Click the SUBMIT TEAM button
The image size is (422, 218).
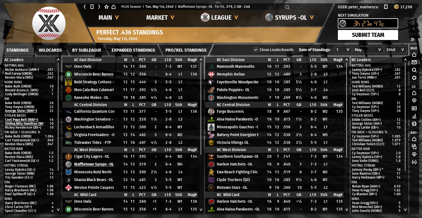pyautogui.click(x=368, y=35)
